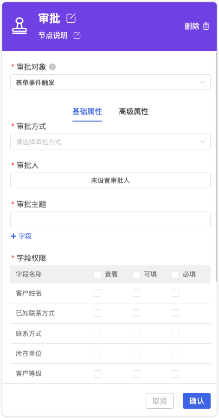Click the stamp icon in the purple header
The height and width of the screenshot is (418, 219).
pyautogui.click(x=19, y=26)
